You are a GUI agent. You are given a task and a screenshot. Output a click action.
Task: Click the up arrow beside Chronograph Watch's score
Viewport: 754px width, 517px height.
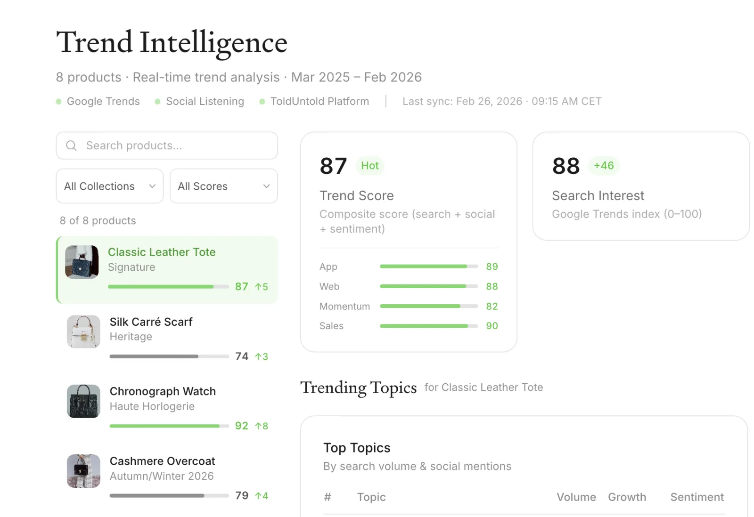(261, 426)
